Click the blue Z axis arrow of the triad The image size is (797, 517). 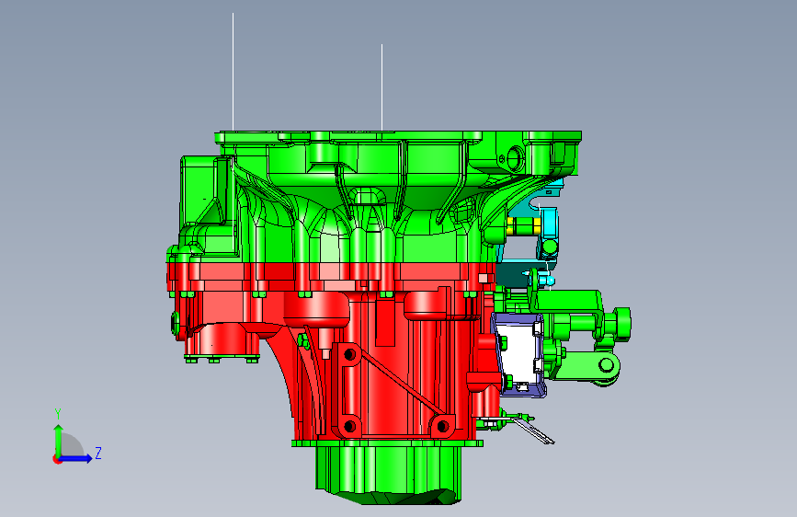tap(77, 458)
